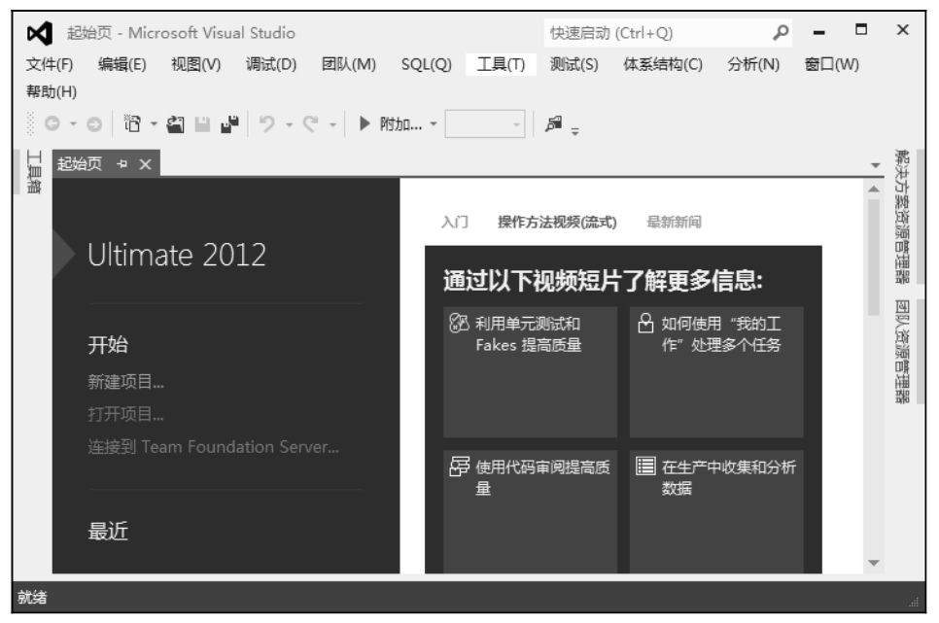Click the Navigate Backward toolbar icon
This screenshot has height=623, width=939.
coord(52,124)
